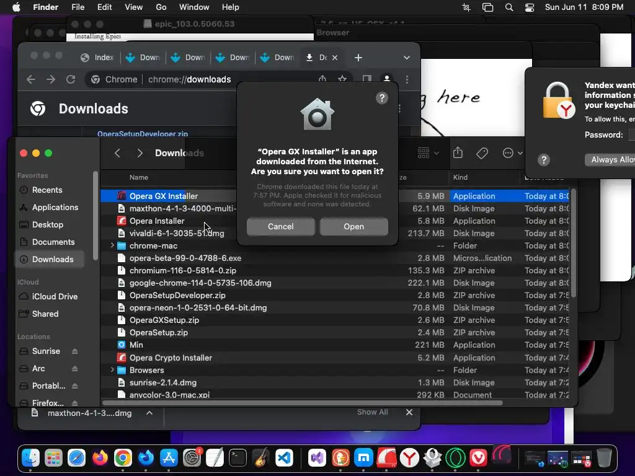Select chromium-116-0-5814-0.zip file
This screenshot has width=635, height=476.
pos(334,270)
